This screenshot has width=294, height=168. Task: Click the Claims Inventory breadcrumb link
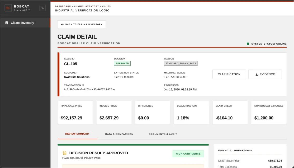click(x=87, y=6)
